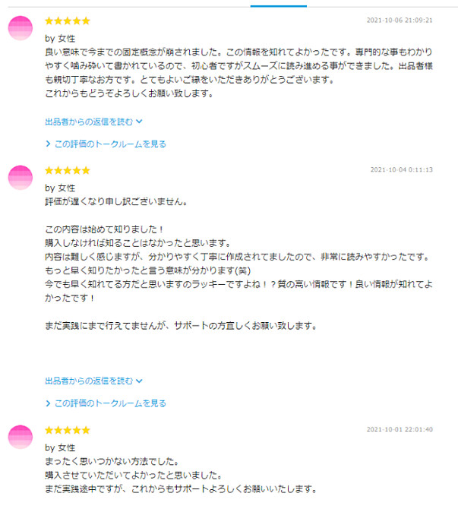Viewport: 458px width, 509px height.
Task: Click the arrow icon before the second トークルーム link
Action: click(48, 403)
